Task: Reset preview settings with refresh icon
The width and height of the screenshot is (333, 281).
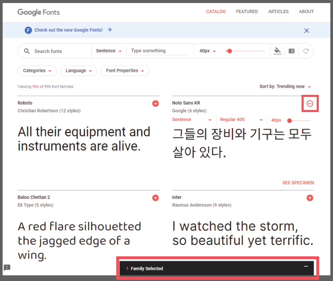Action: 306,51
